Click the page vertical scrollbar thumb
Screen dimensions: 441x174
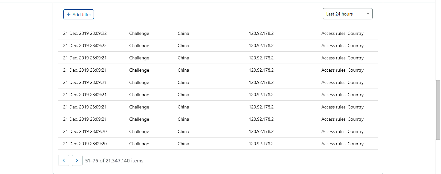(438, 110)
